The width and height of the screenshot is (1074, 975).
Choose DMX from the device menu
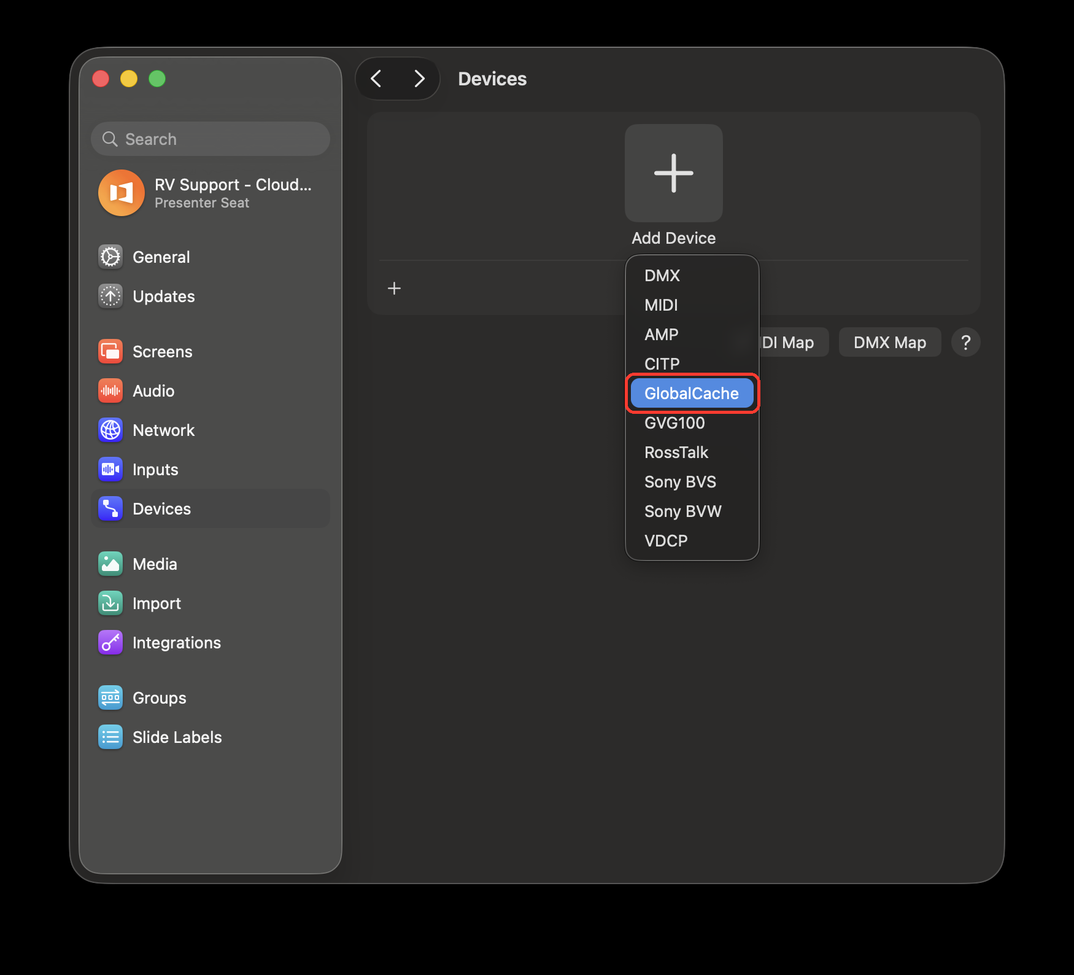pyautogui.click(x=692, y=276)
